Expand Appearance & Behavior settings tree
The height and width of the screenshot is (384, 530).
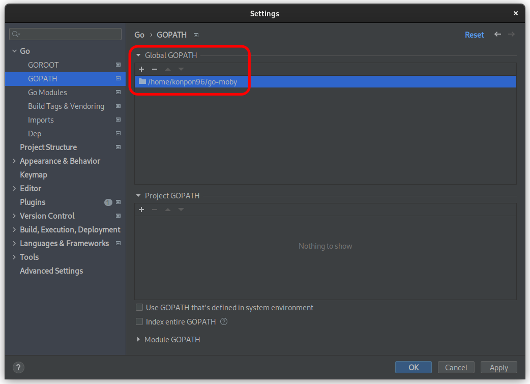coord(14,161)
